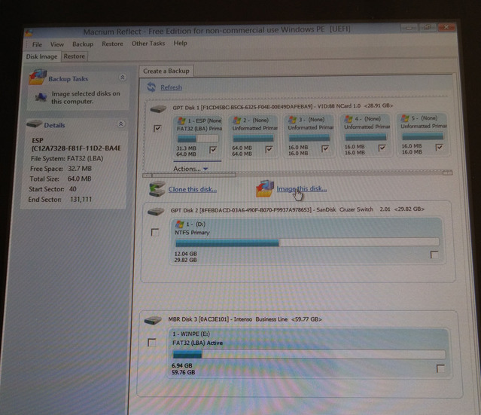Collapse the Details panel
Viewport: 481px width, 415px height.
tap(120, 124)
